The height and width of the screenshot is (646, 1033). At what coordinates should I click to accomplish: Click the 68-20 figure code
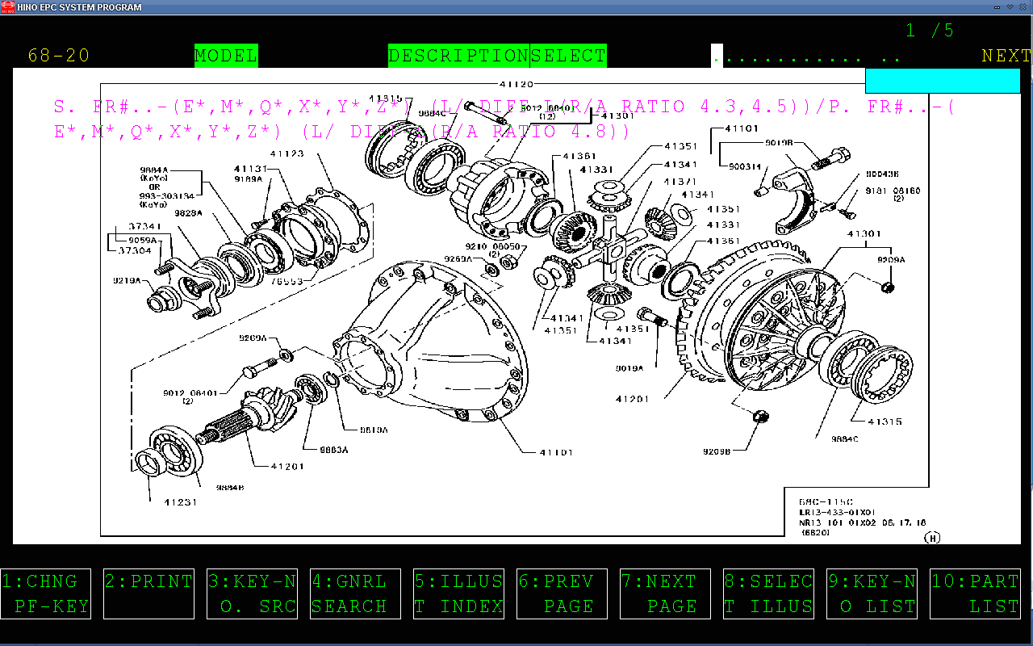[59, 56]
